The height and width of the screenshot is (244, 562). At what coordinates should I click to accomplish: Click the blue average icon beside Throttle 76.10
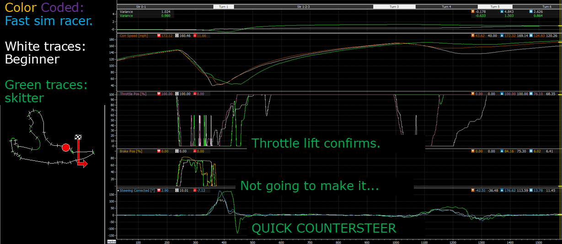[x=530, y=94]
